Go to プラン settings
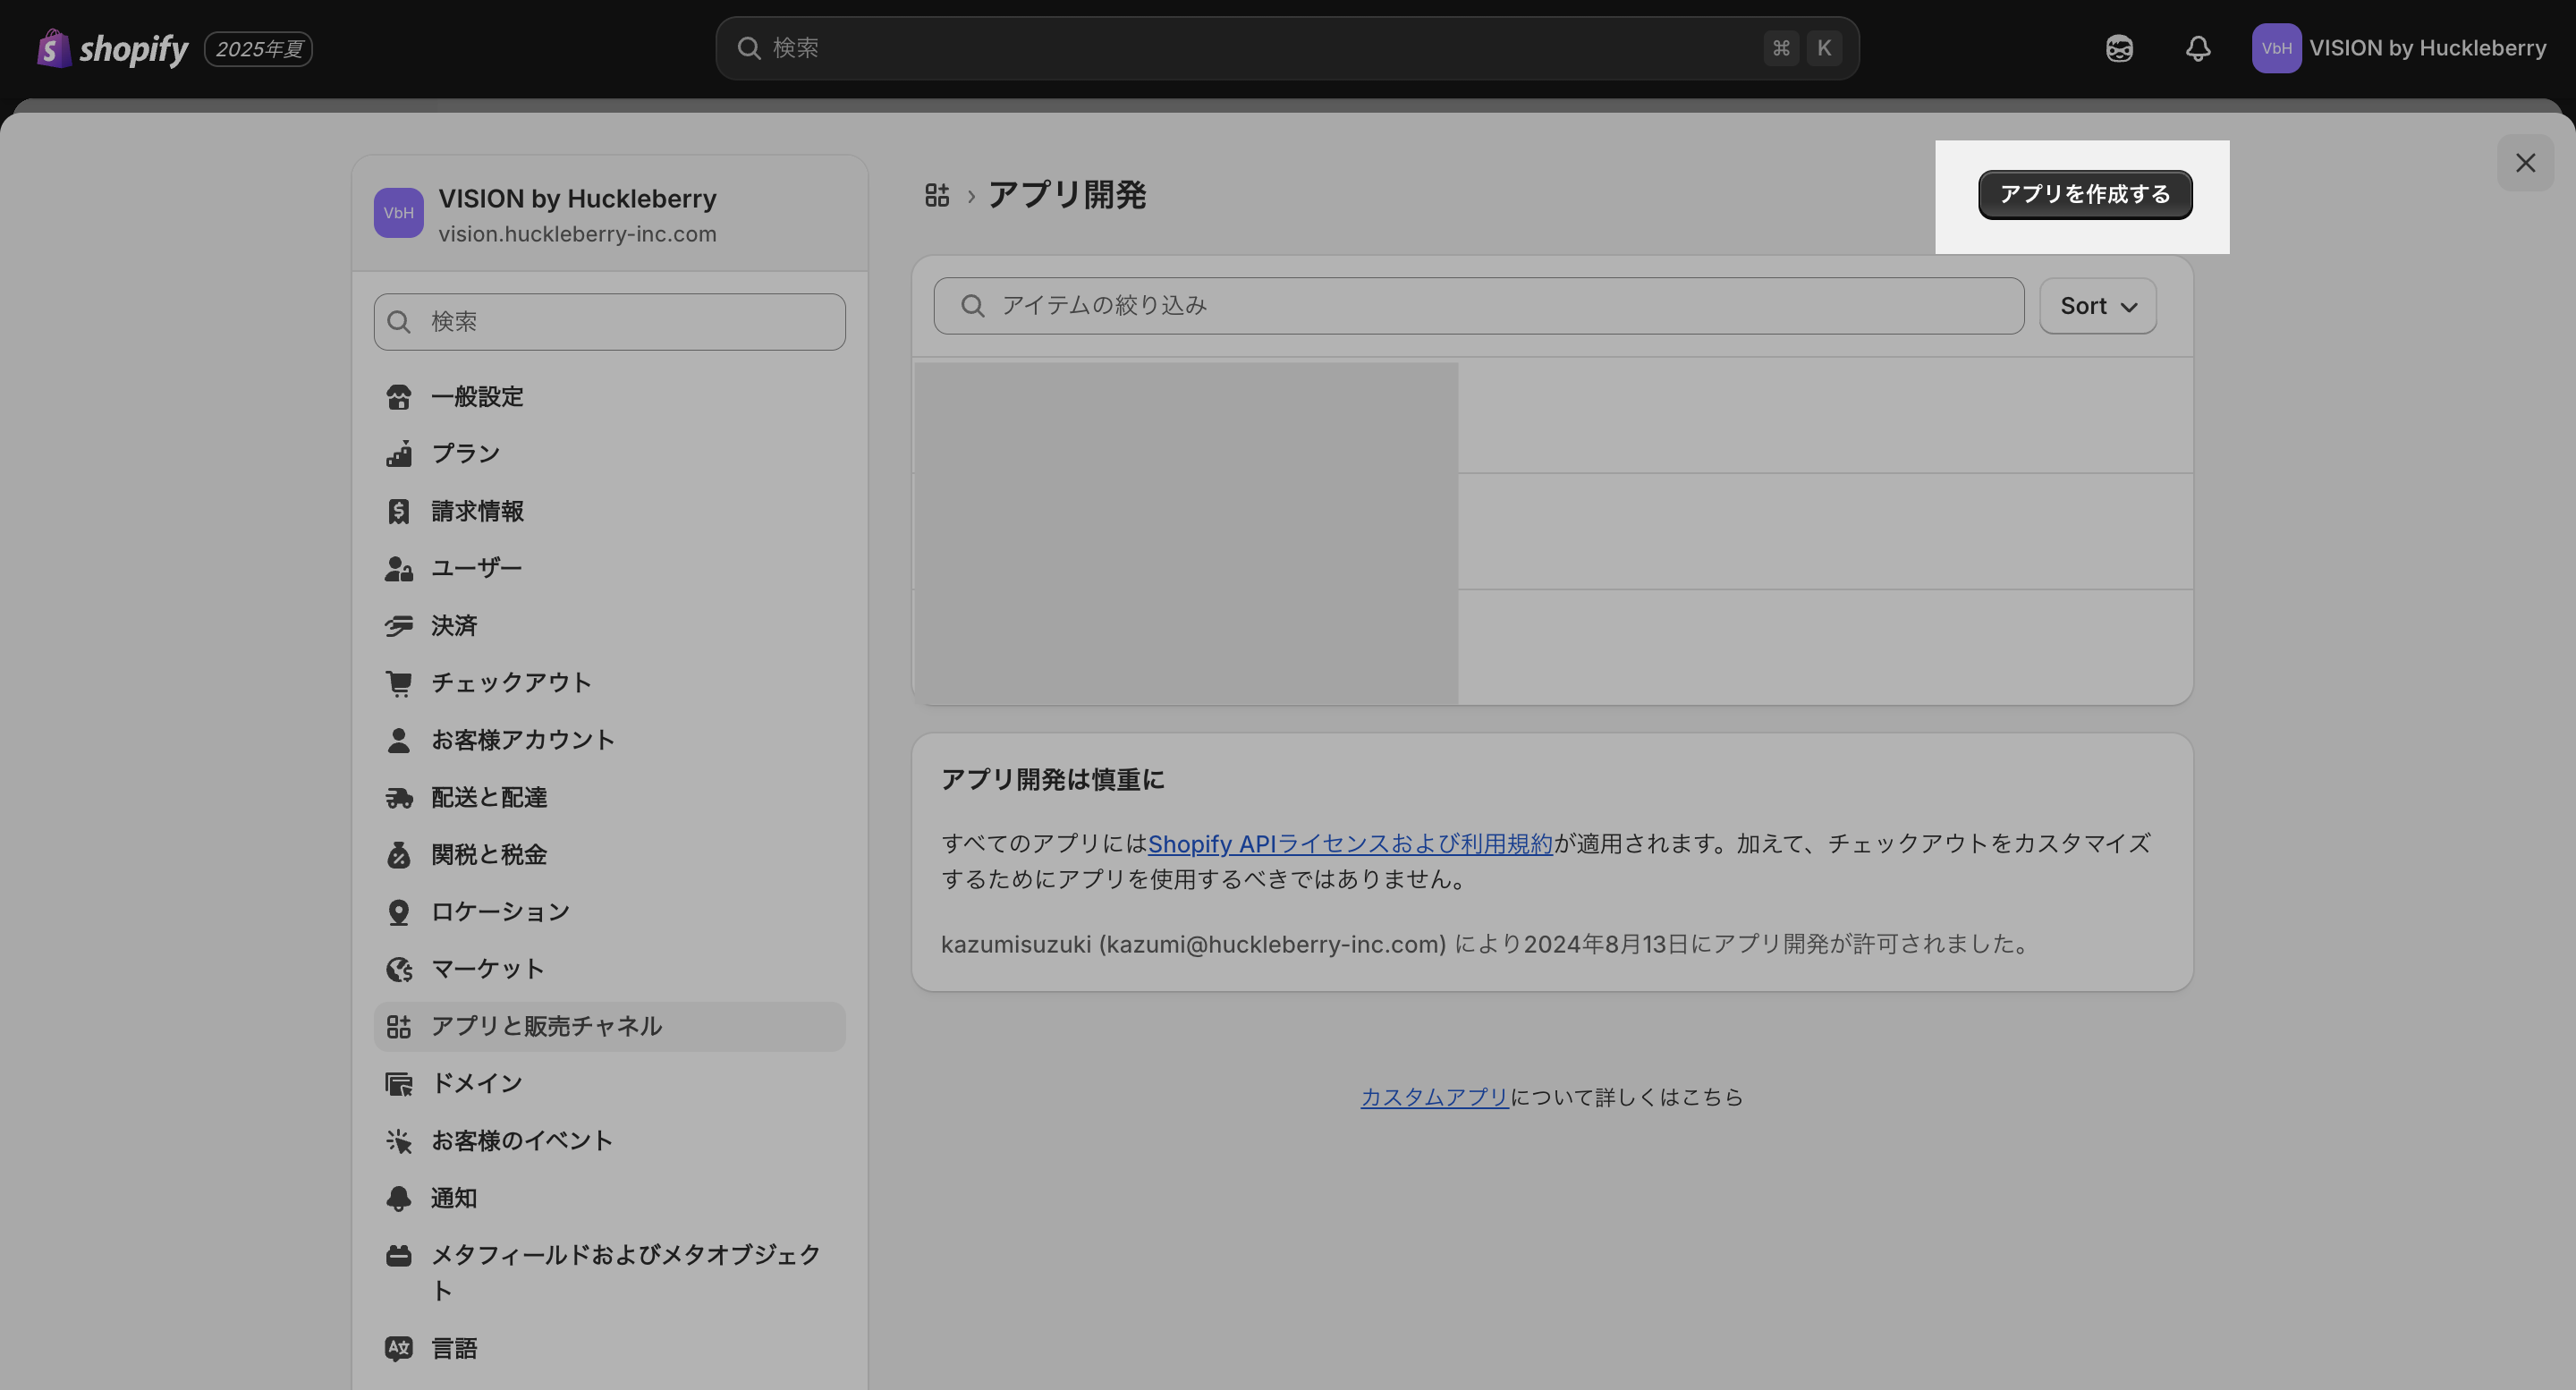This screenshot has width=2576, height=1390. click(x=465, y=454)
